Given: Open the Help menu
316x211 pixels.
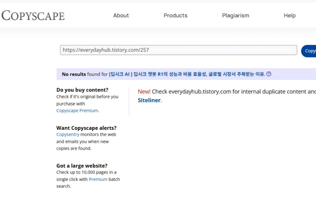Looking at the screenshot, I should click(289, 16).
